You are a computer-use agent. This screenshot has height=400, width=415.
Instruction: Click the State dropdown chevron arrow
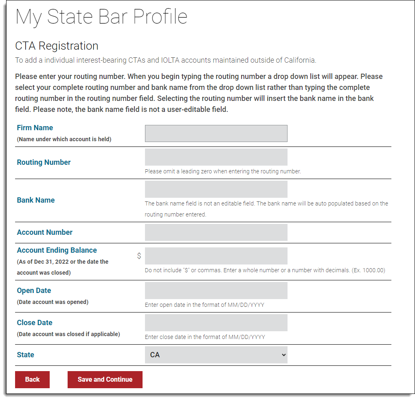click(284, 354)
